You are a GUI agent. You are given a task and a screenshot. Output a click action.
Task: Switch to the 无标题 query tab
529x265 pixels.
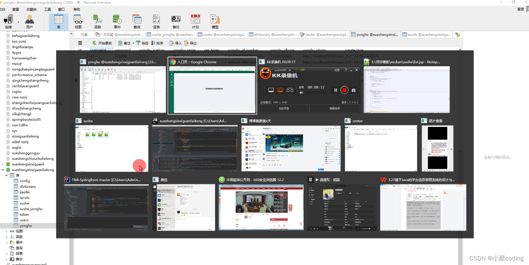tap(120, 35)
